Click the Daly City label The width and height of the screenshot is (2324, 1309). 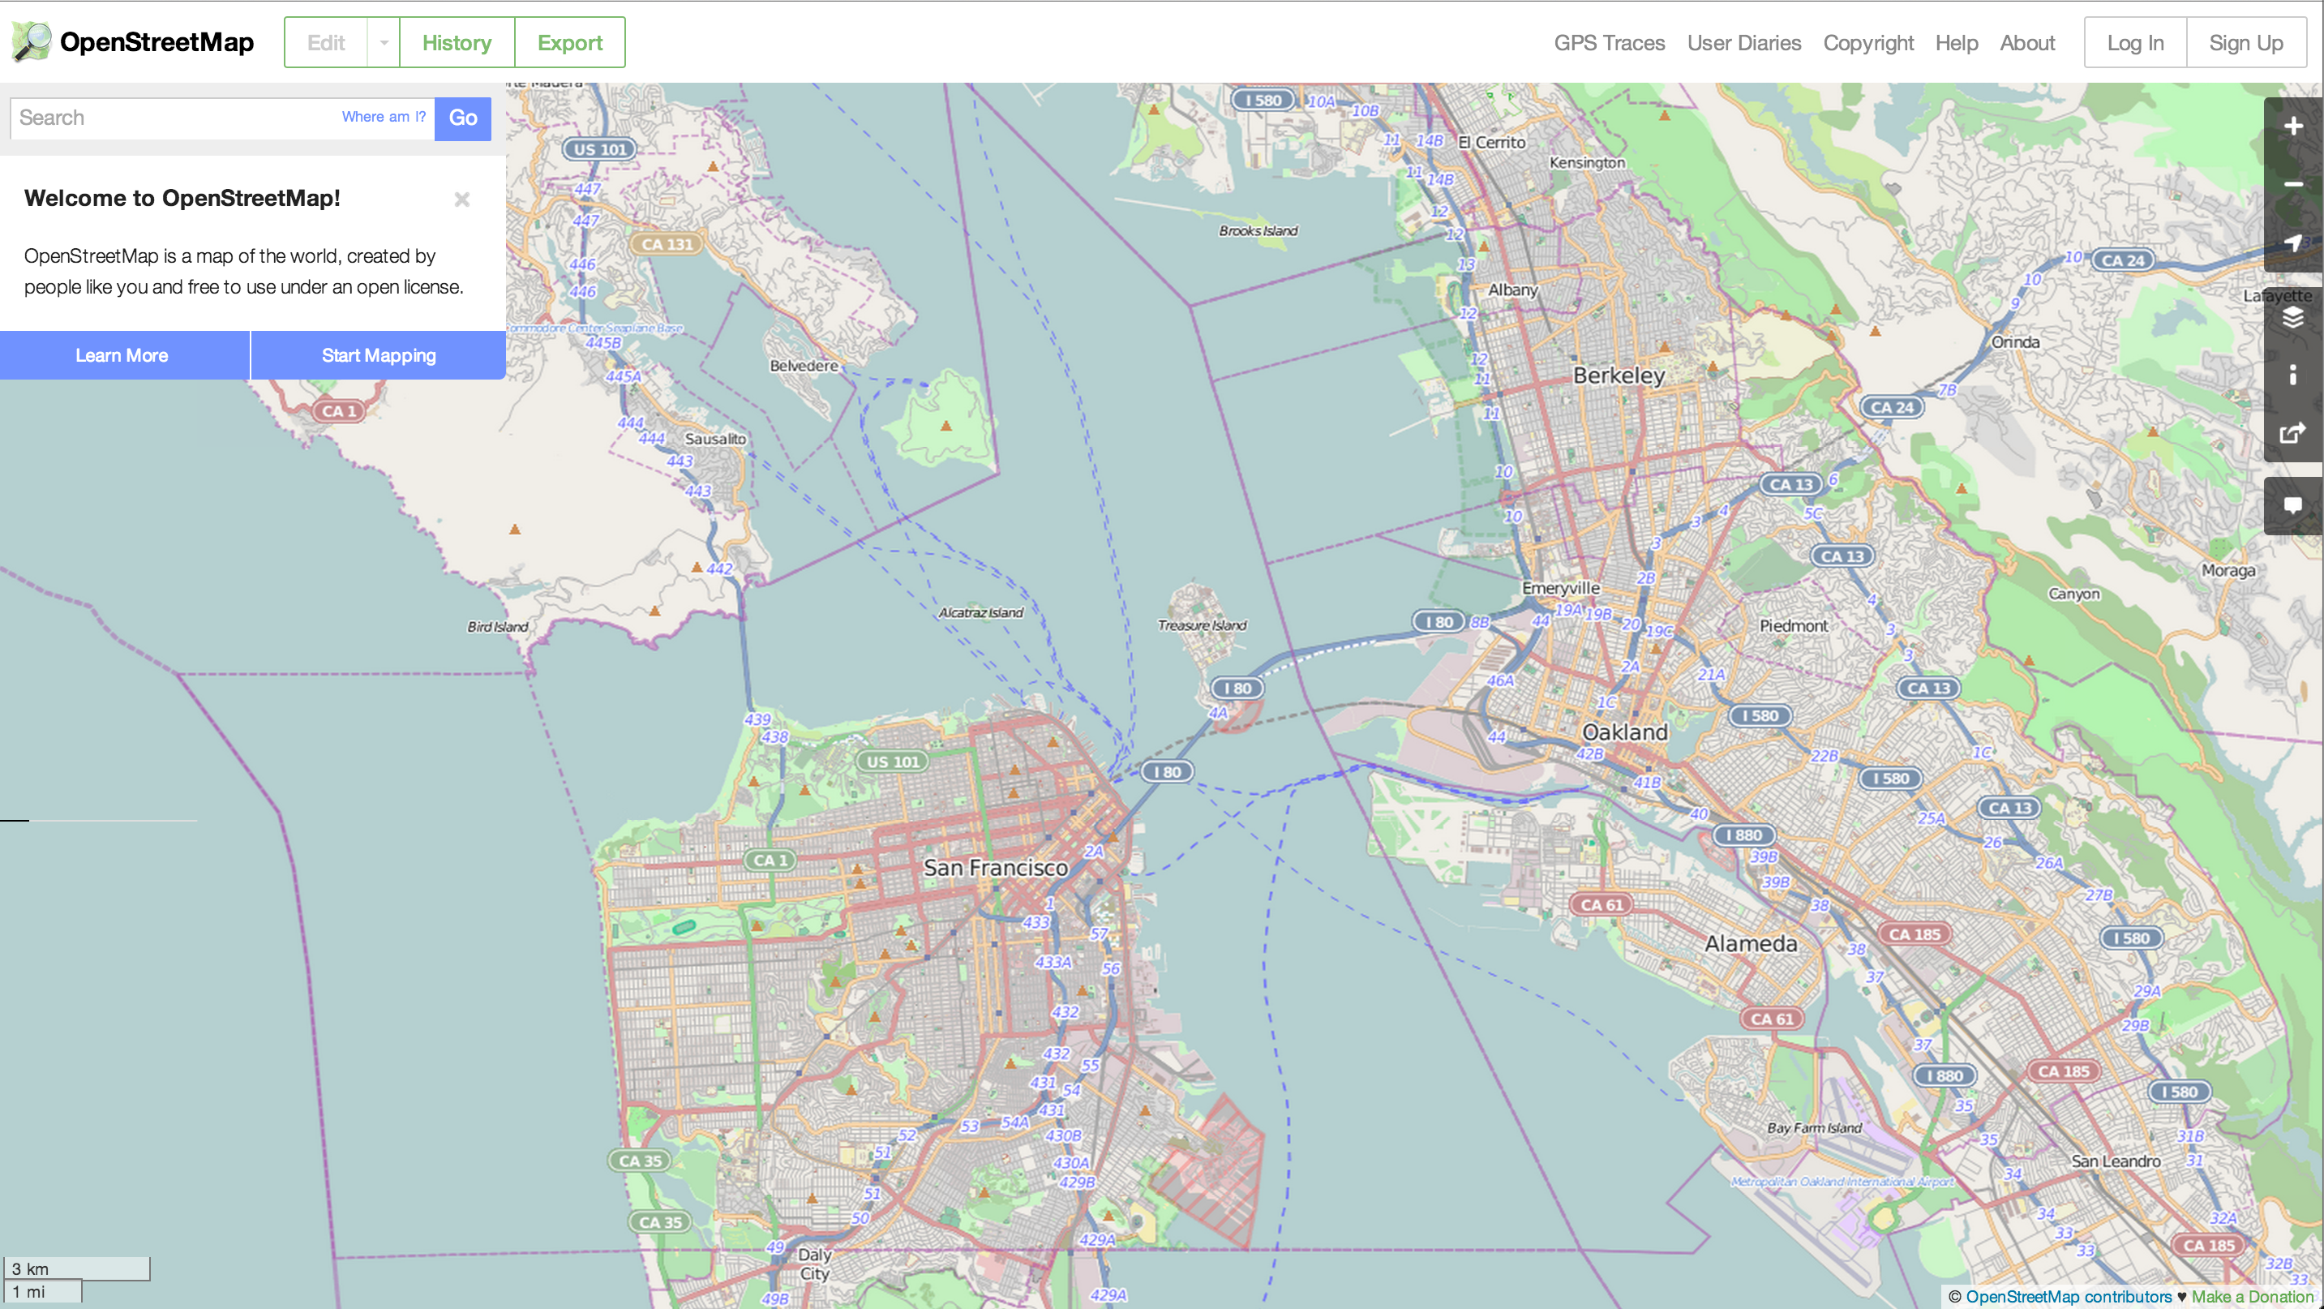(x=814, y=1264)
